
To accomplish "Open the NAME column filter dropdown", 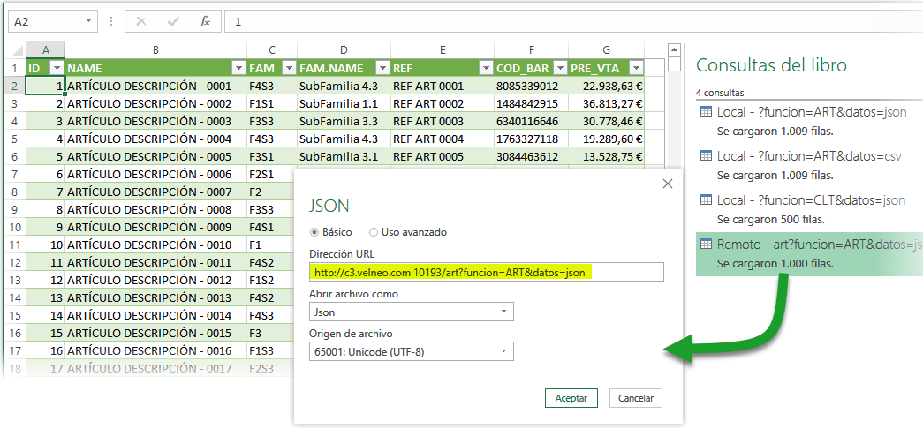I will coord(238,68).
